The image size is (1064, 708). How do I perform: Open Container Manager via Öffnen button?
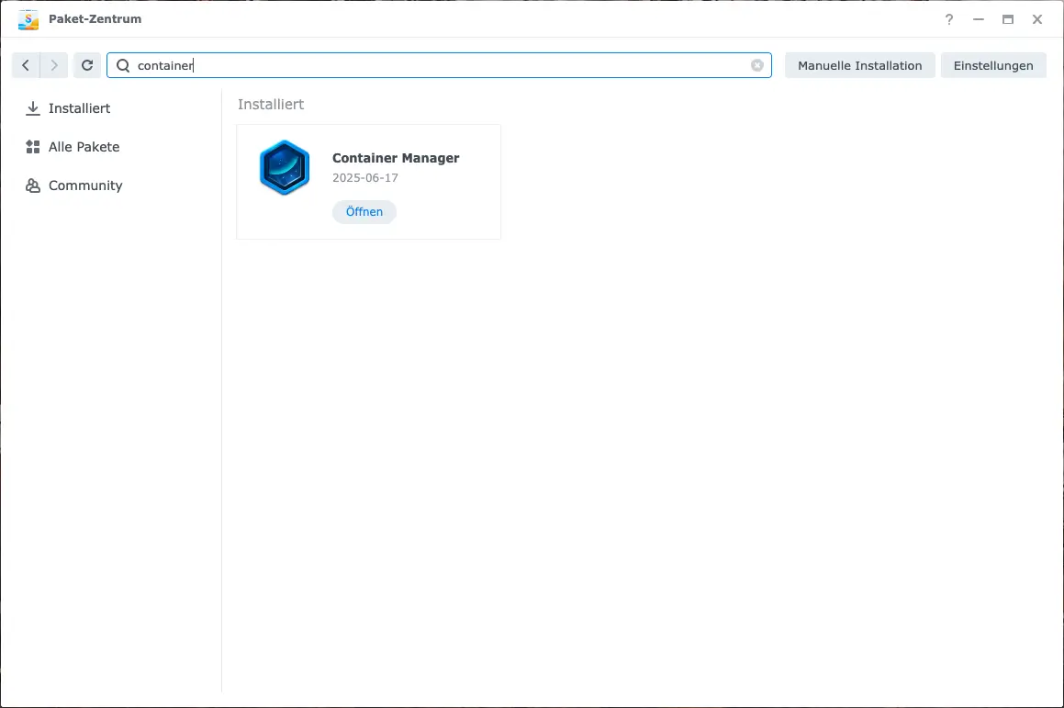tap(364, 211)
